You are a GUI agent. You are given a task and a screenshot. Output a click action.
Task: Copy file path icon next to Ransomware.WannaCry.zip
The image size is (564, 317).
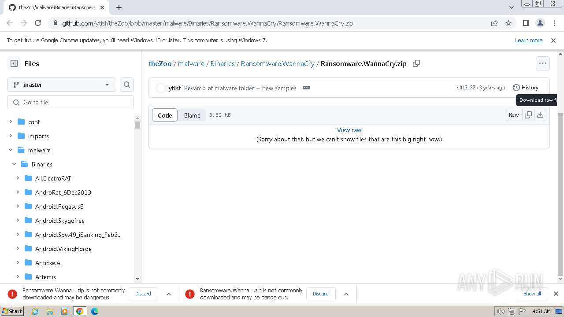(x=416, y=63)
